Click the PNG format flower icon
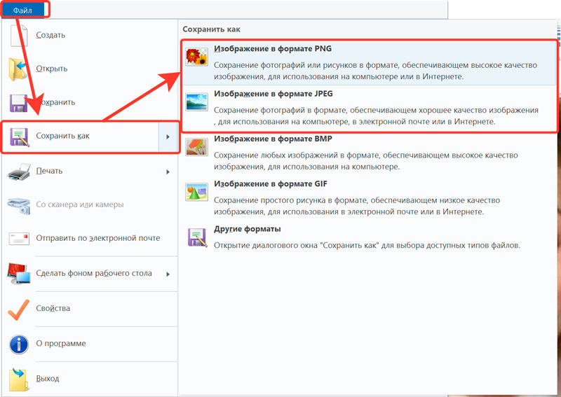 tap(196, 57)
